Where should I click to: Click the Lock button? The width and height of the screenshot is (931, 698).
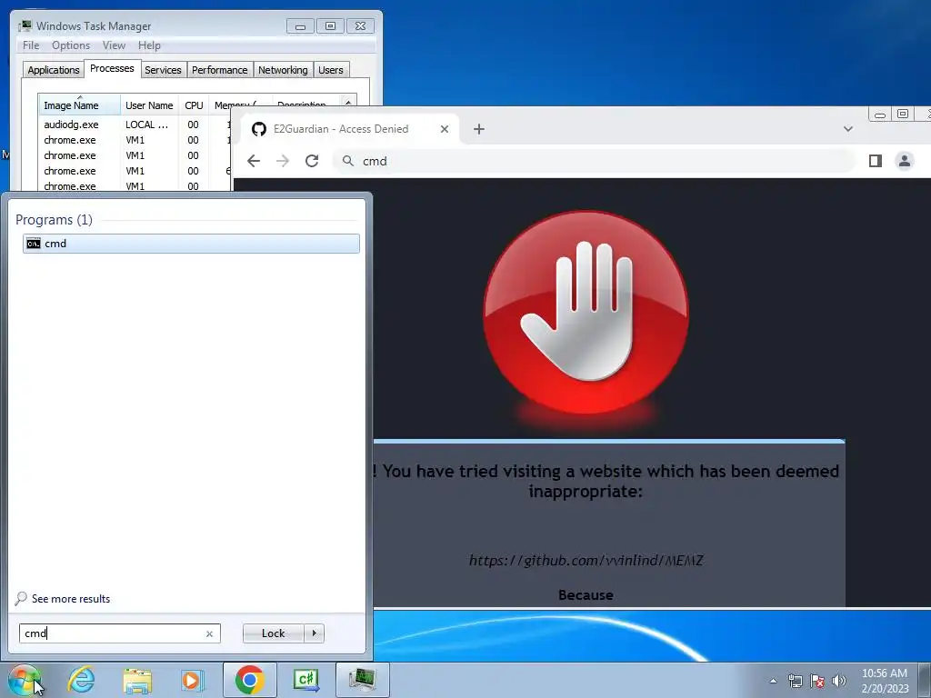tap(273, 633)
